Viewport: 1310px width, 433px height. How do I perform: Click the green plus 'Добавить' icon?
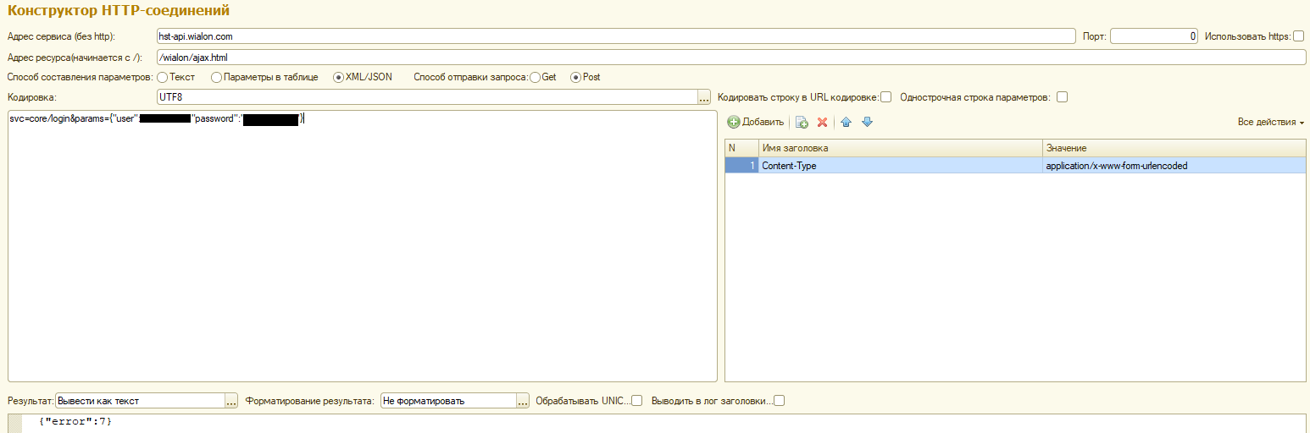(734, 123)
